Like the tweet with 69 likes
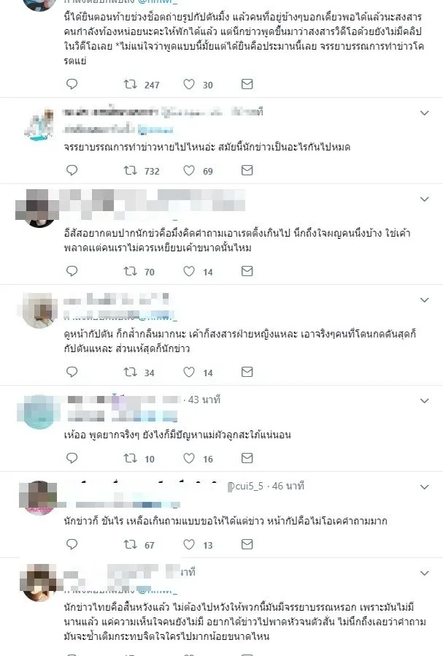Image resolution: width=443 pixels, height=656 pixels. click(189, 171)
